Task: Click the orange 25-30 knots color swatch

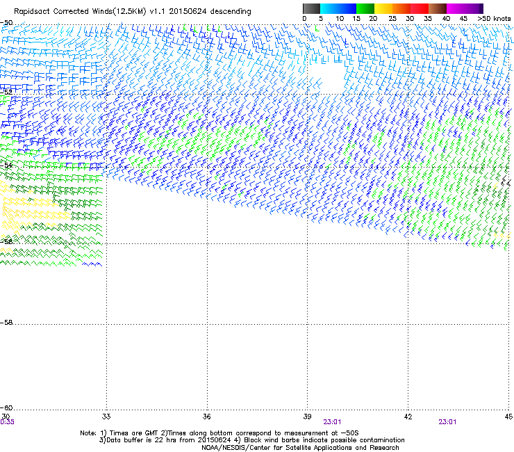Action: coord(401,8)
